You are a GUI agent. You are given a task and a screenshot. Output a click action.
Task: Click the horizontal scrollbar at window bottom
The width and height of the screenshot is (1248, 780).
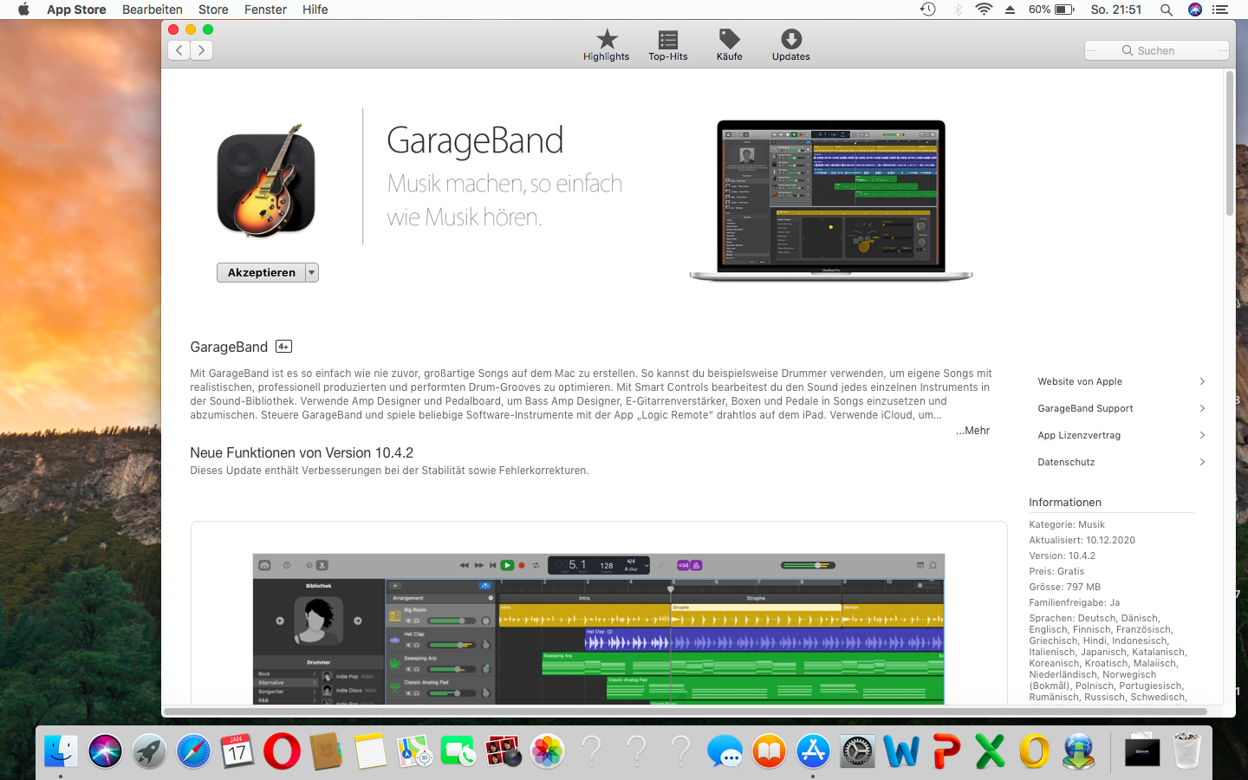685,712
